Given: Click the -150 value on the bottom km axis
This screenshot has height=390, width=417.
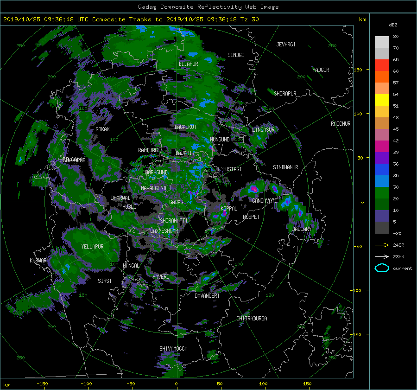Looking at the screenshot, I should (x=42, y=384).
